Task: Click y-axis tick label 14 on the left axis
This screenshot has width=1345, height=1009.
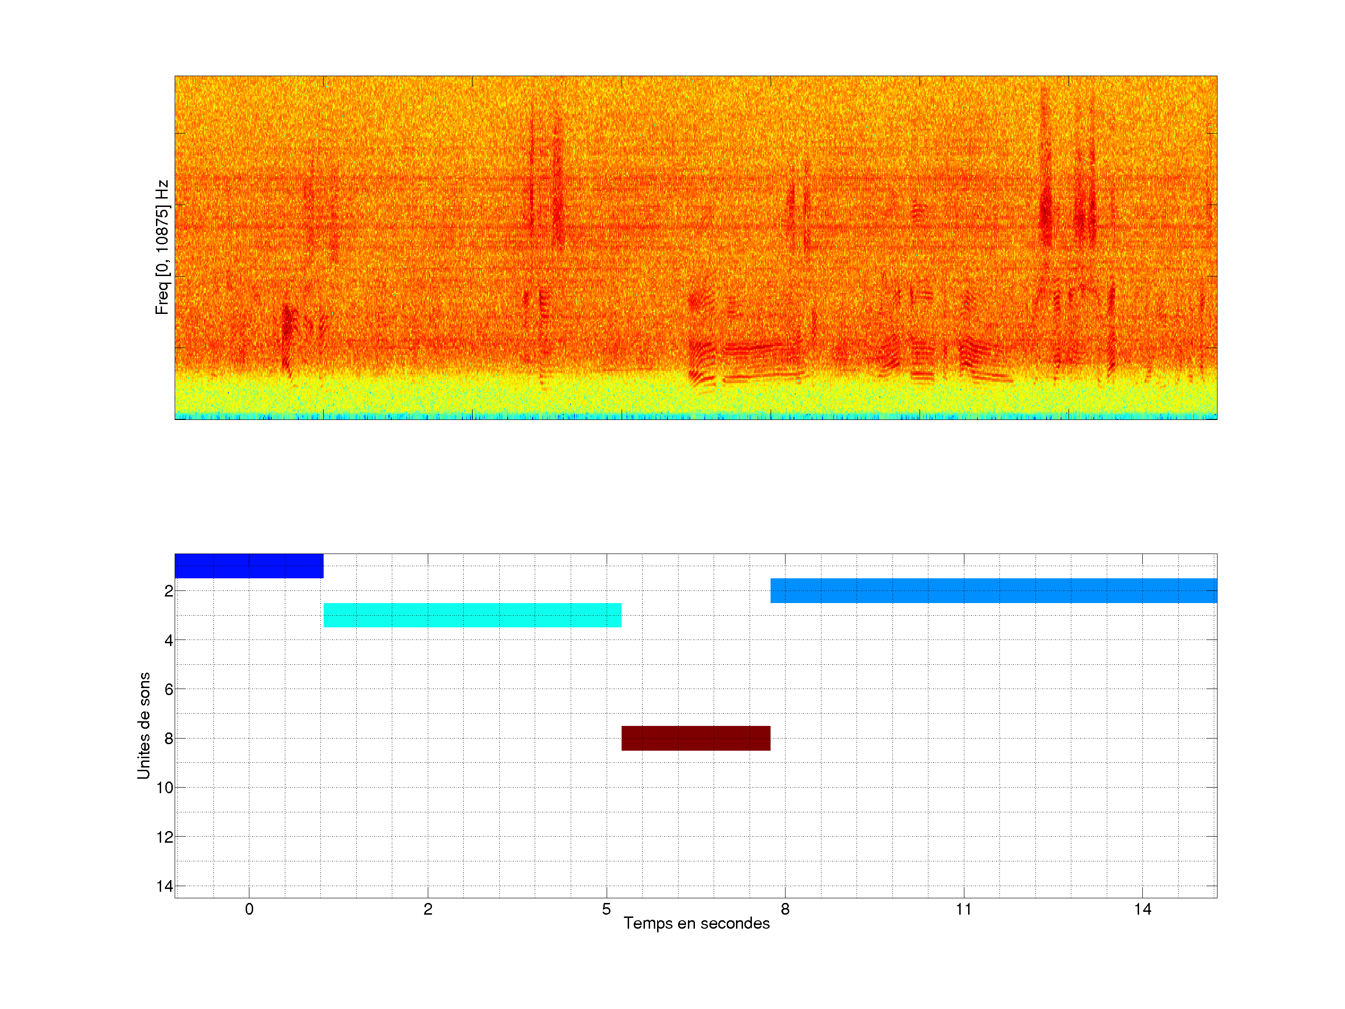Action: [x=164, y=886]
